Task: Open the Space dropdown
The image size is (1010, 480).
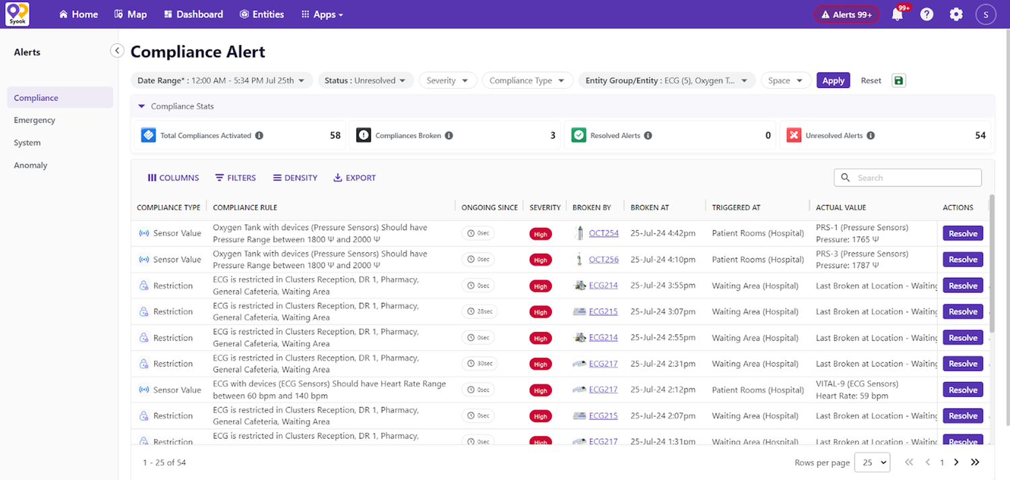Action: (785, 79)
